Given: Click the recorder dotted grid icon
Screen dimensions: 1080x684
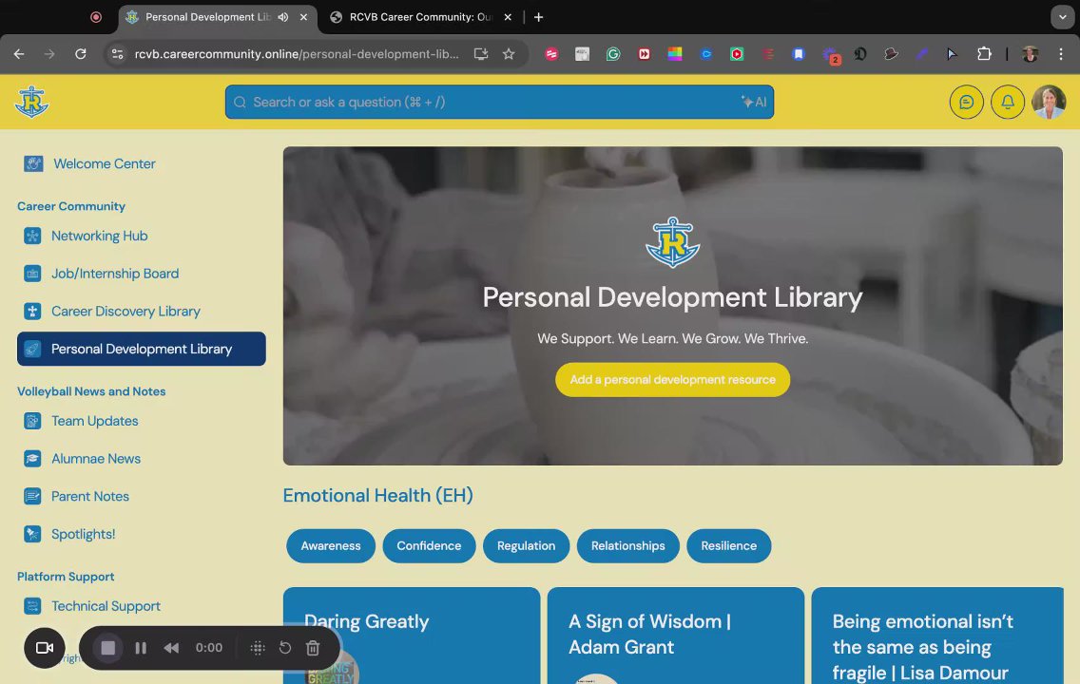Looking at the screenshot, I should pos(258,648).
